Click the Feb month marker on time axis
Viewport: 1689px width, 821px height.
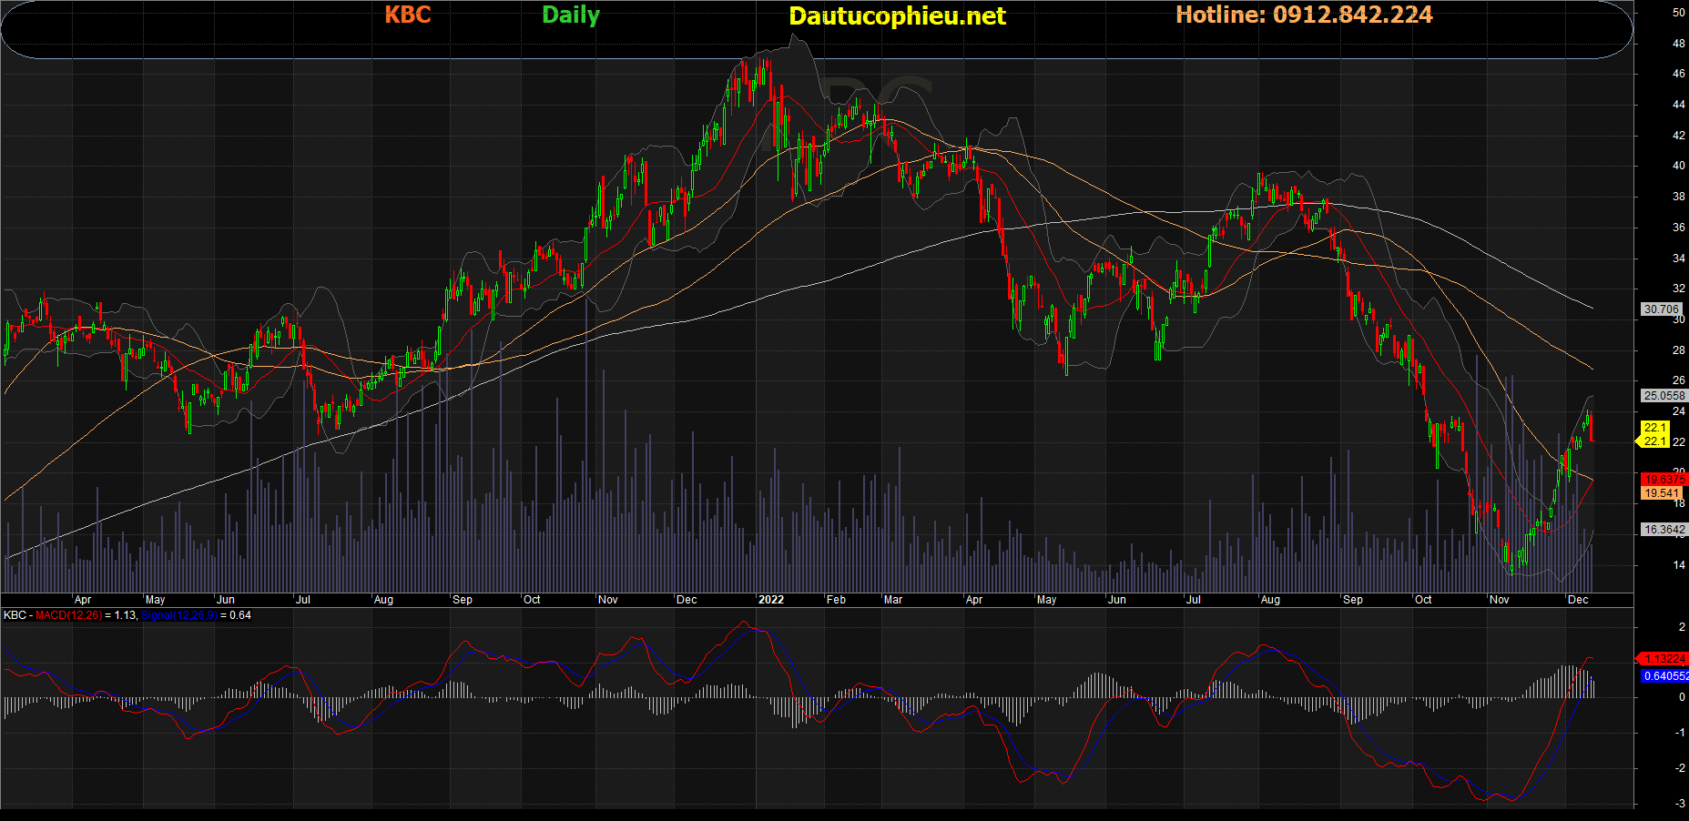[836, 600]
